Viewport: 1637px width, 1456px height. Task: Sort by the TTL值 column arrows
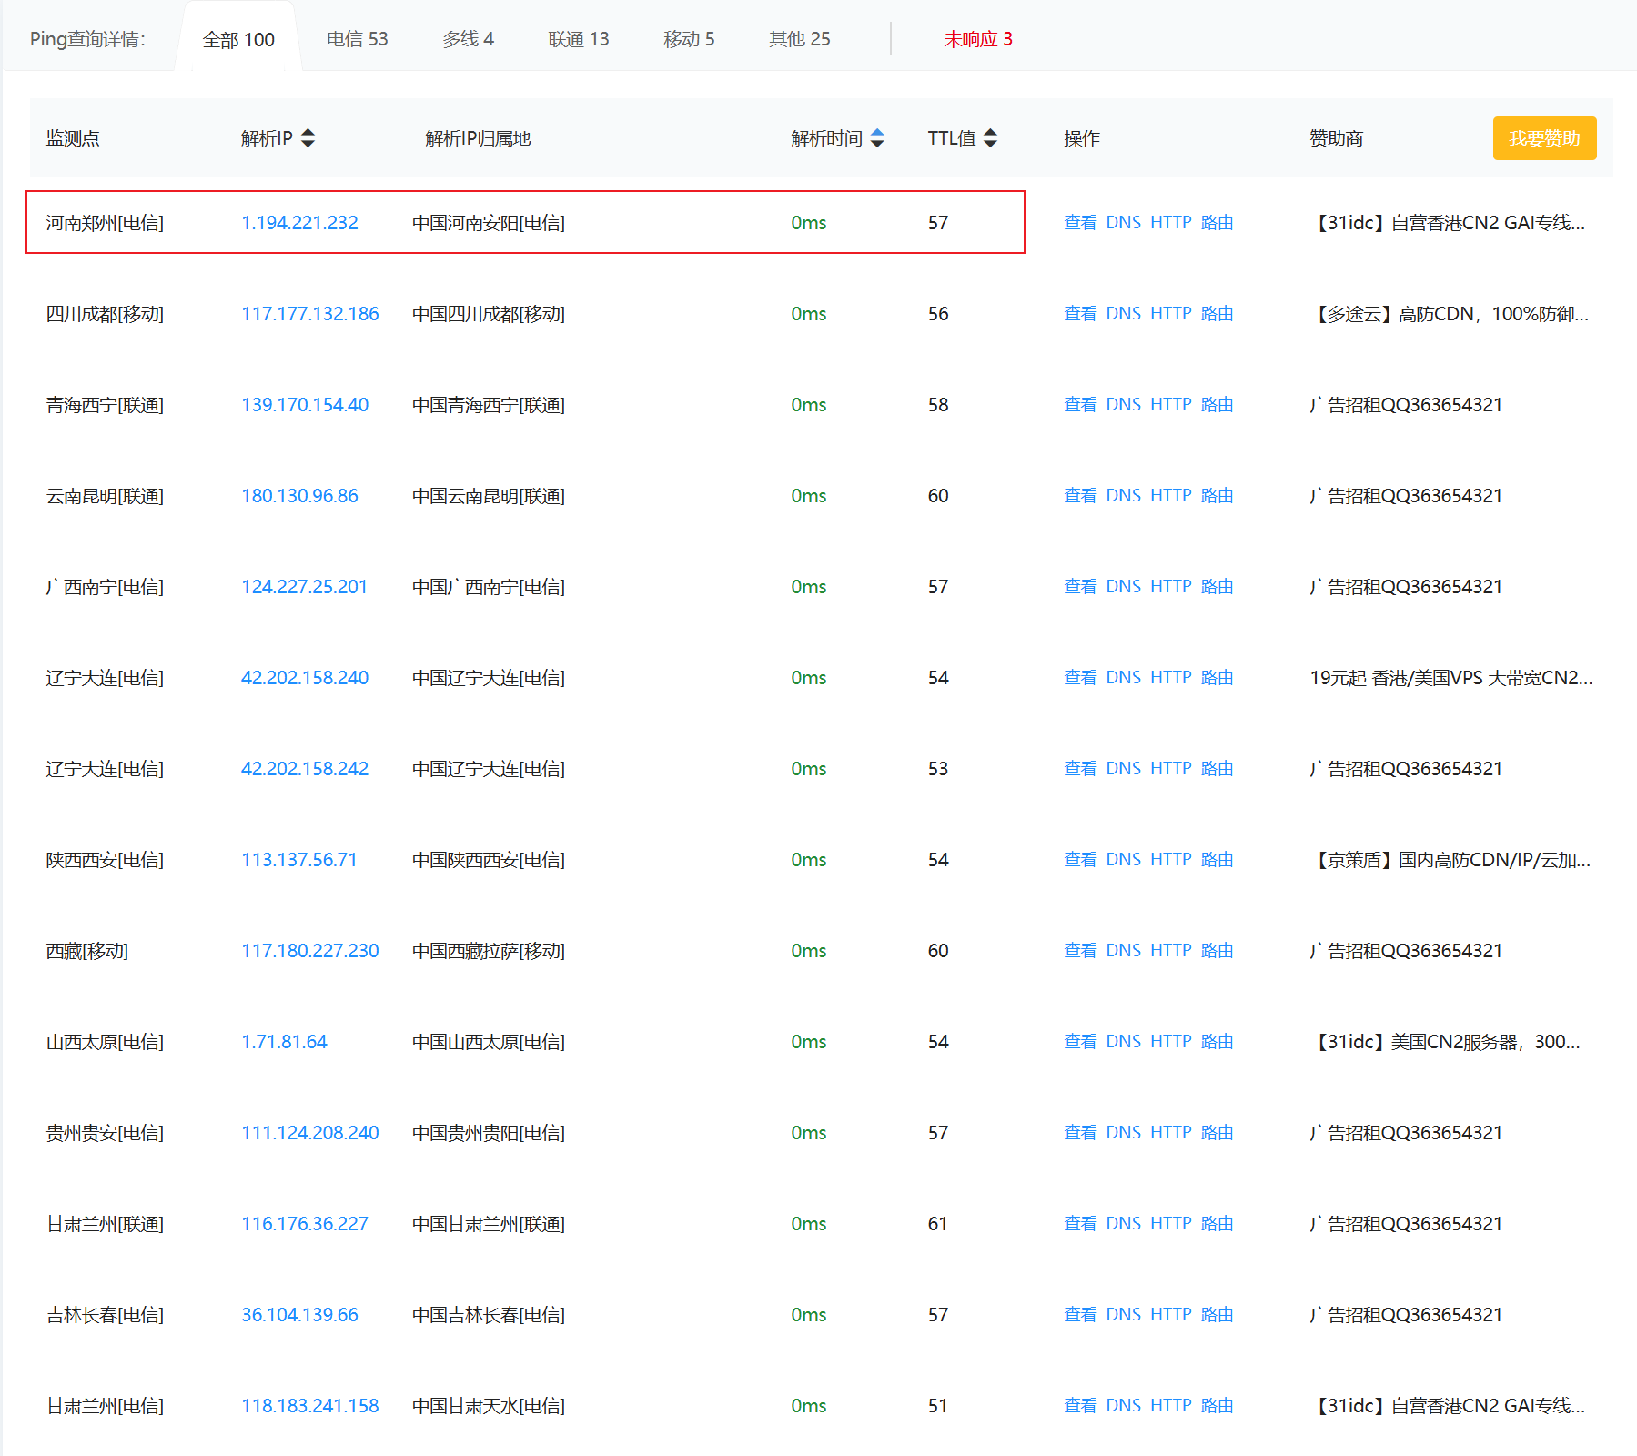click(991, 138)
